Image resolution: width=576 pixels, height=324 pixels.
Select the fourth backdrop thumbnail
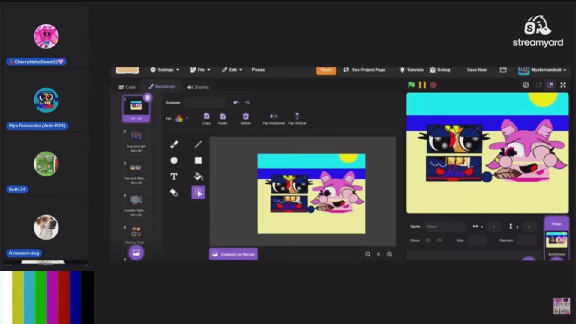point(136,205)
